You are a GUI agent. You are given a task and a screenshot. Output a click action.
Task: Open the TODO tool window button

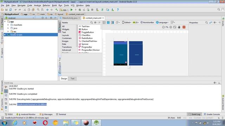click(8, 114)
